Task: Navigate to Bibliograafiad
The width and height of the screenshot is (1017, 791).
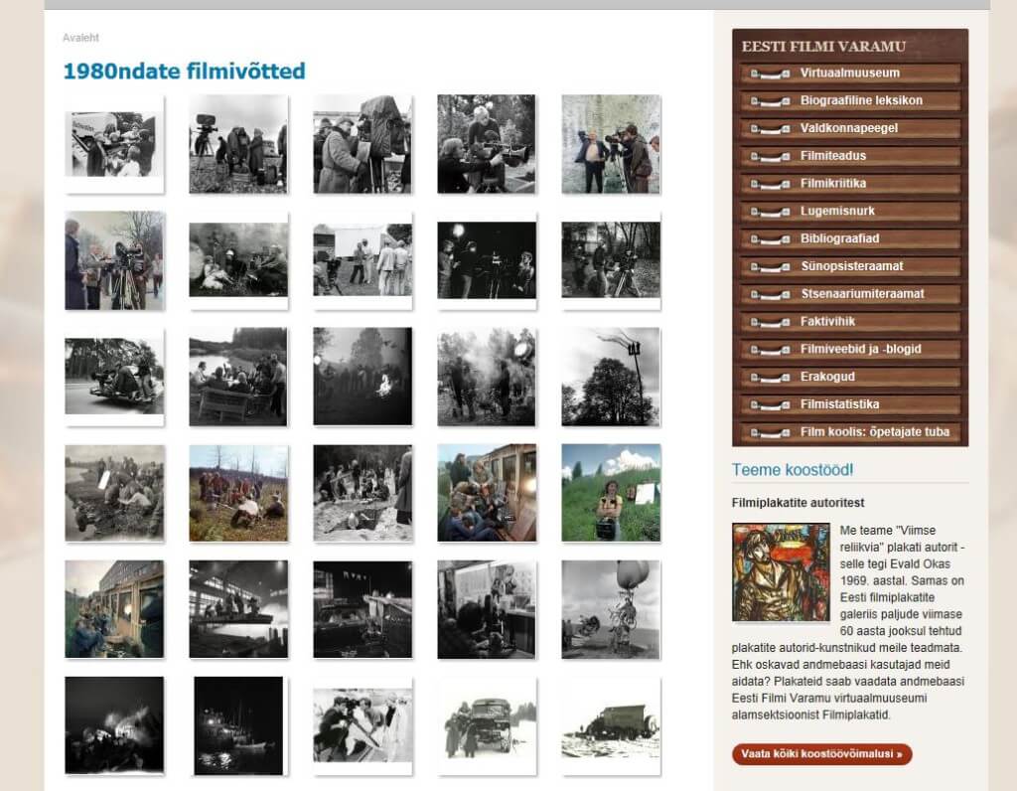Action: point(850,238)
